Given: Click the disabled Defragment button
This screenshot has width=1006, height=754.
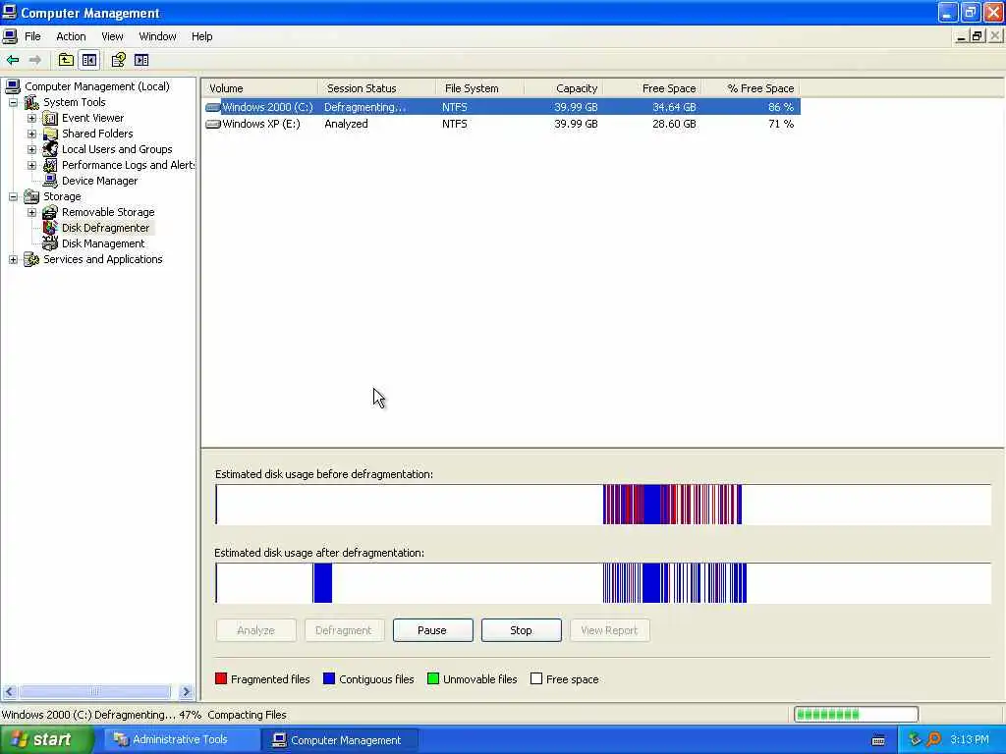Looking at the screenshot, I should point(344,630).
